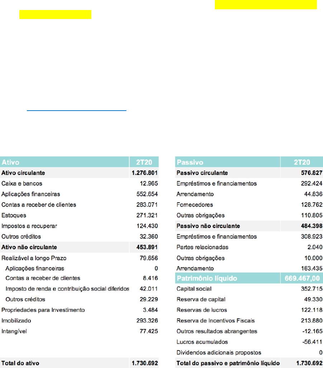This screenshot has width=323, height=368.
Task: Click the 669.467,00 Patrimônio líquido value
Action: 302,278
